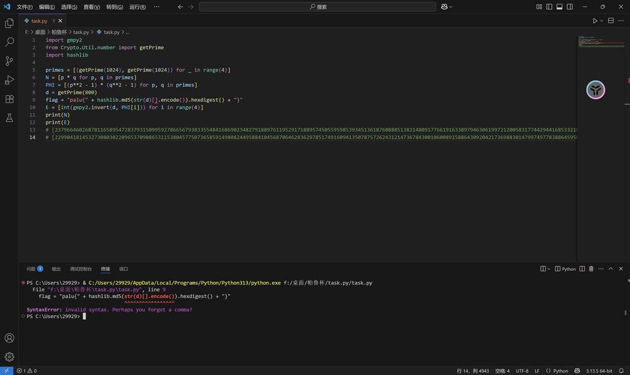Select LF line ending in status bar
The width and height of the screenshot is (630, 375).
(x=538, y=370)
